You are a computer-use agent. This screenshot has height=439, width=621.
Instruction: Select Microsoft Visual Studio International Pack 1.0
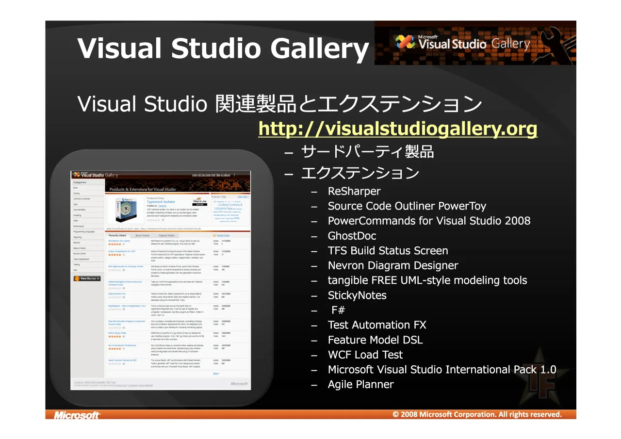point(442,370)
